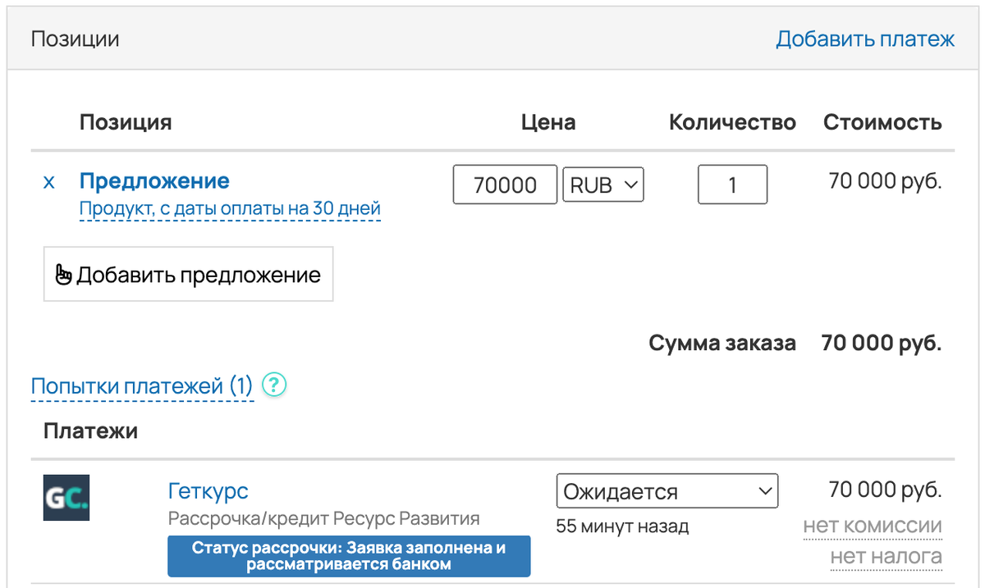Open the Геткурс payment link
The height and width of the screenshot is (588, 985).
(x=208, y=491)
